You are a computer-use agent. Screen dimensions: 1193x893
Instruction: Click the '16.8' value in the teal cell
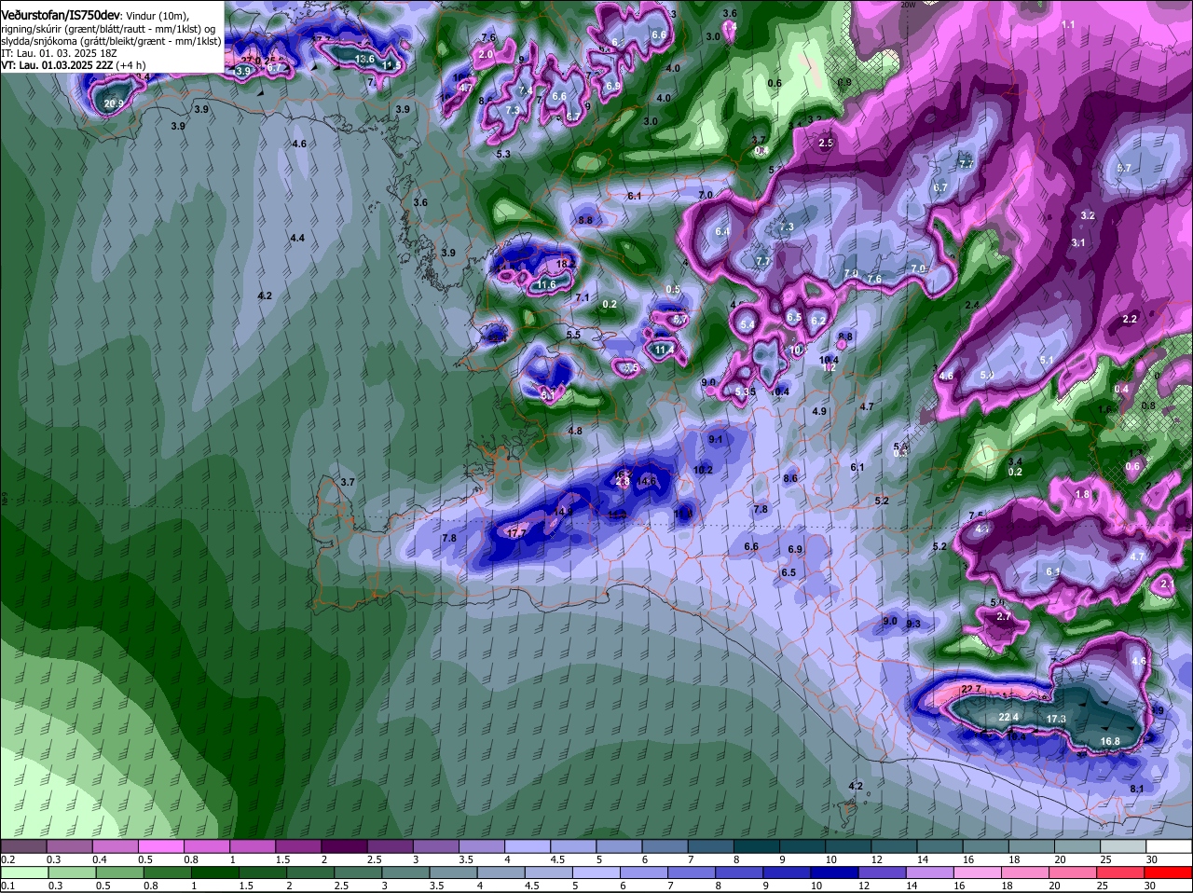point(1110,742)
